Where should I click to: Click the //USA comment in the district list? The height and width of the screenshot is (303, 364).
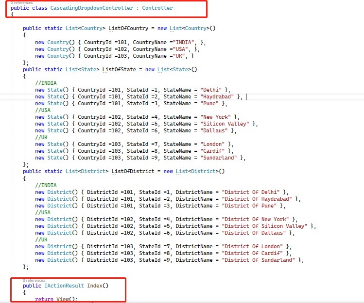pyautogui.click(x=43, y=212)
